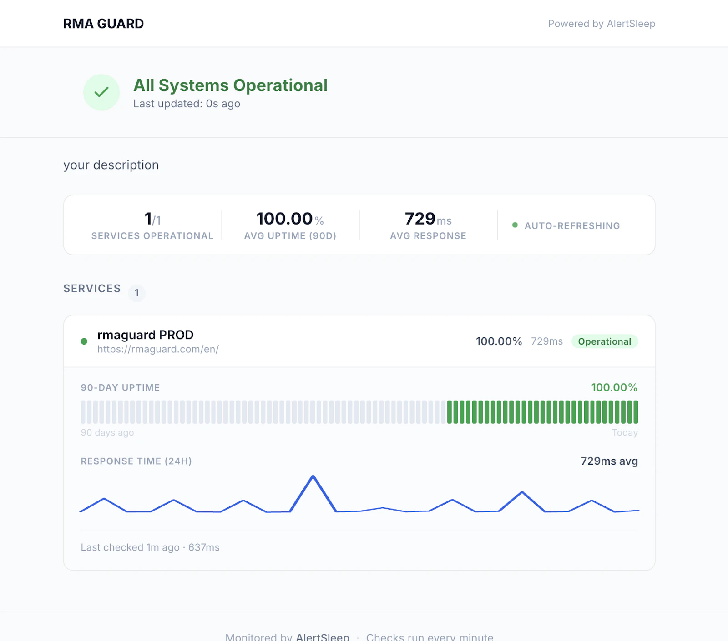Expand the rmaguard PROD service card

[145, 335]
